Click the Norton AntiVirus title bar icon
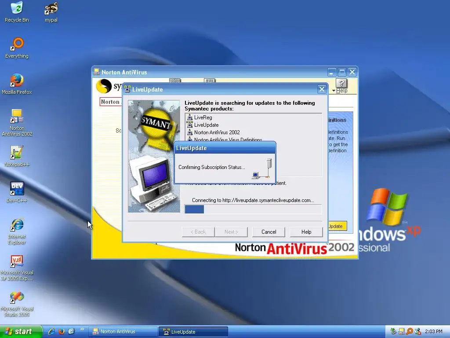Image resolution: width=450 pixels, height=338 pixels. pyautogui.click(x=96, y=72)
